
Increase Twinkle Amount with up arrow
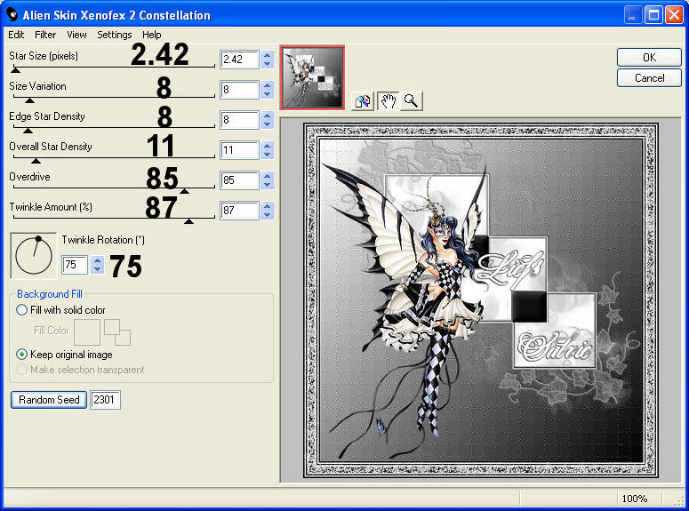click(268, 206)
